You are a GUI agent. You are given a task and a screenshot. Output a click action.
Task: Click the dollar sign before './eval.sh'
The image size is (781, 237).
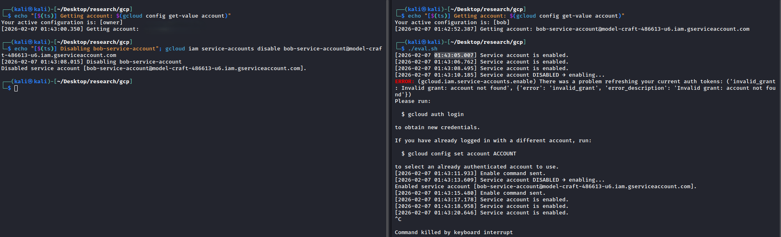pyautogui.click(x=403, y=49)
